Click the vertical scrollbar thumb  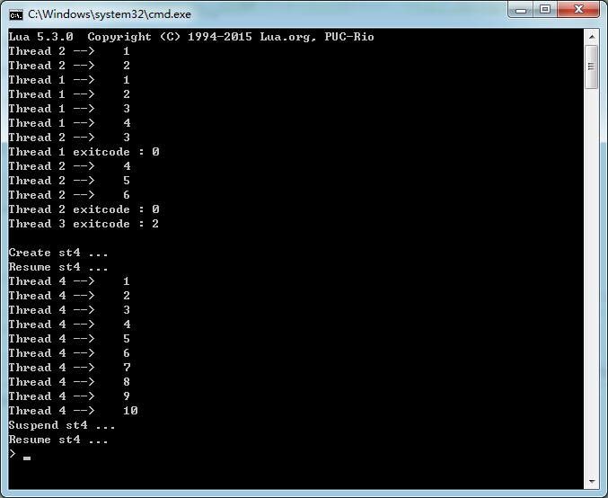click(x=592, y=67)
